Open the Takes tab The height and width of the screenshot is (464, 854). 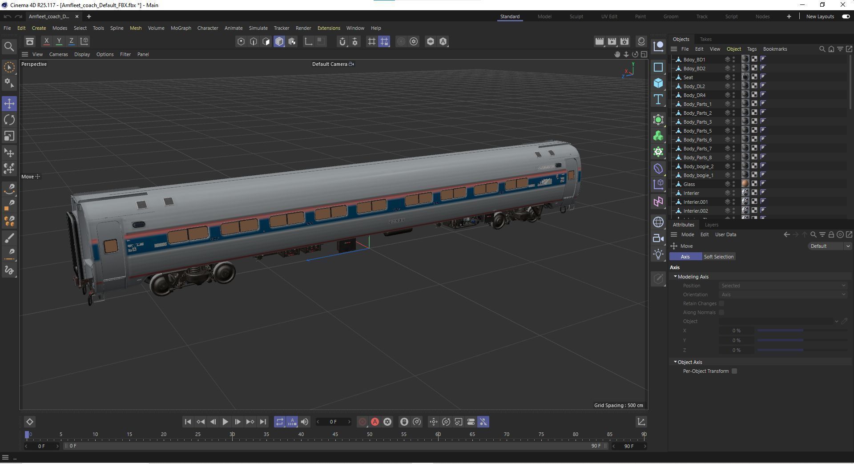[x=705, y=39]
